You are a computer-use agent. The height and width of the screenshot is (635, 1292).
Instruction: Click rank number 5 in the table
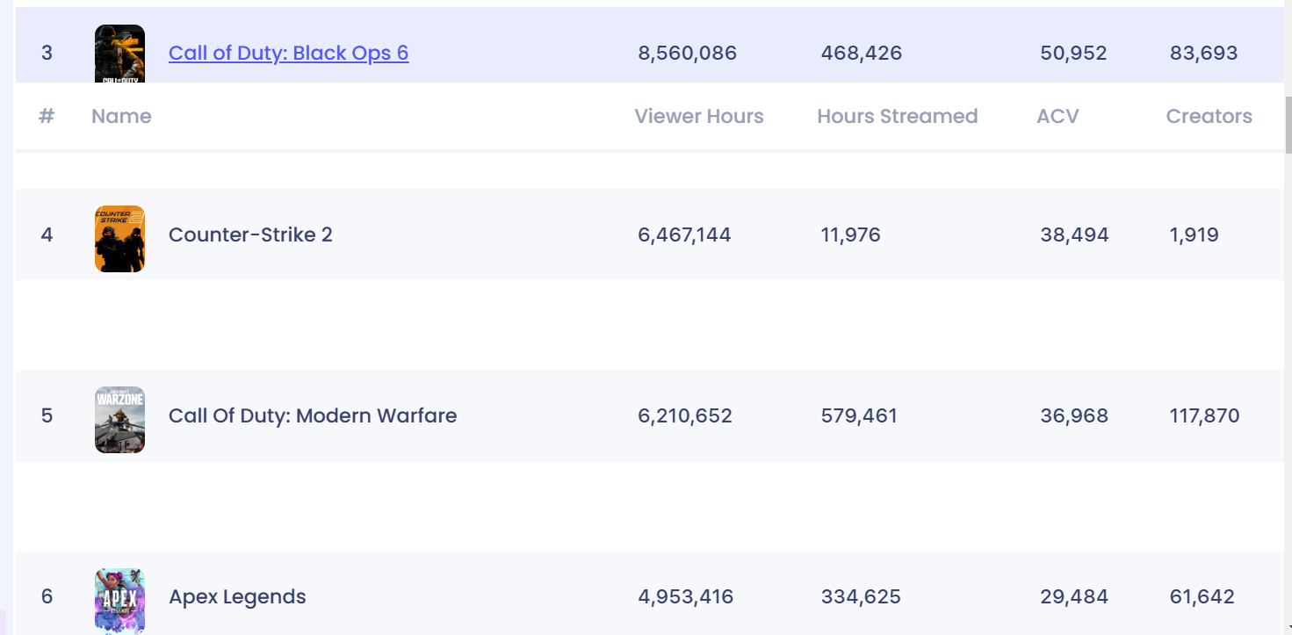coord(47,415)
